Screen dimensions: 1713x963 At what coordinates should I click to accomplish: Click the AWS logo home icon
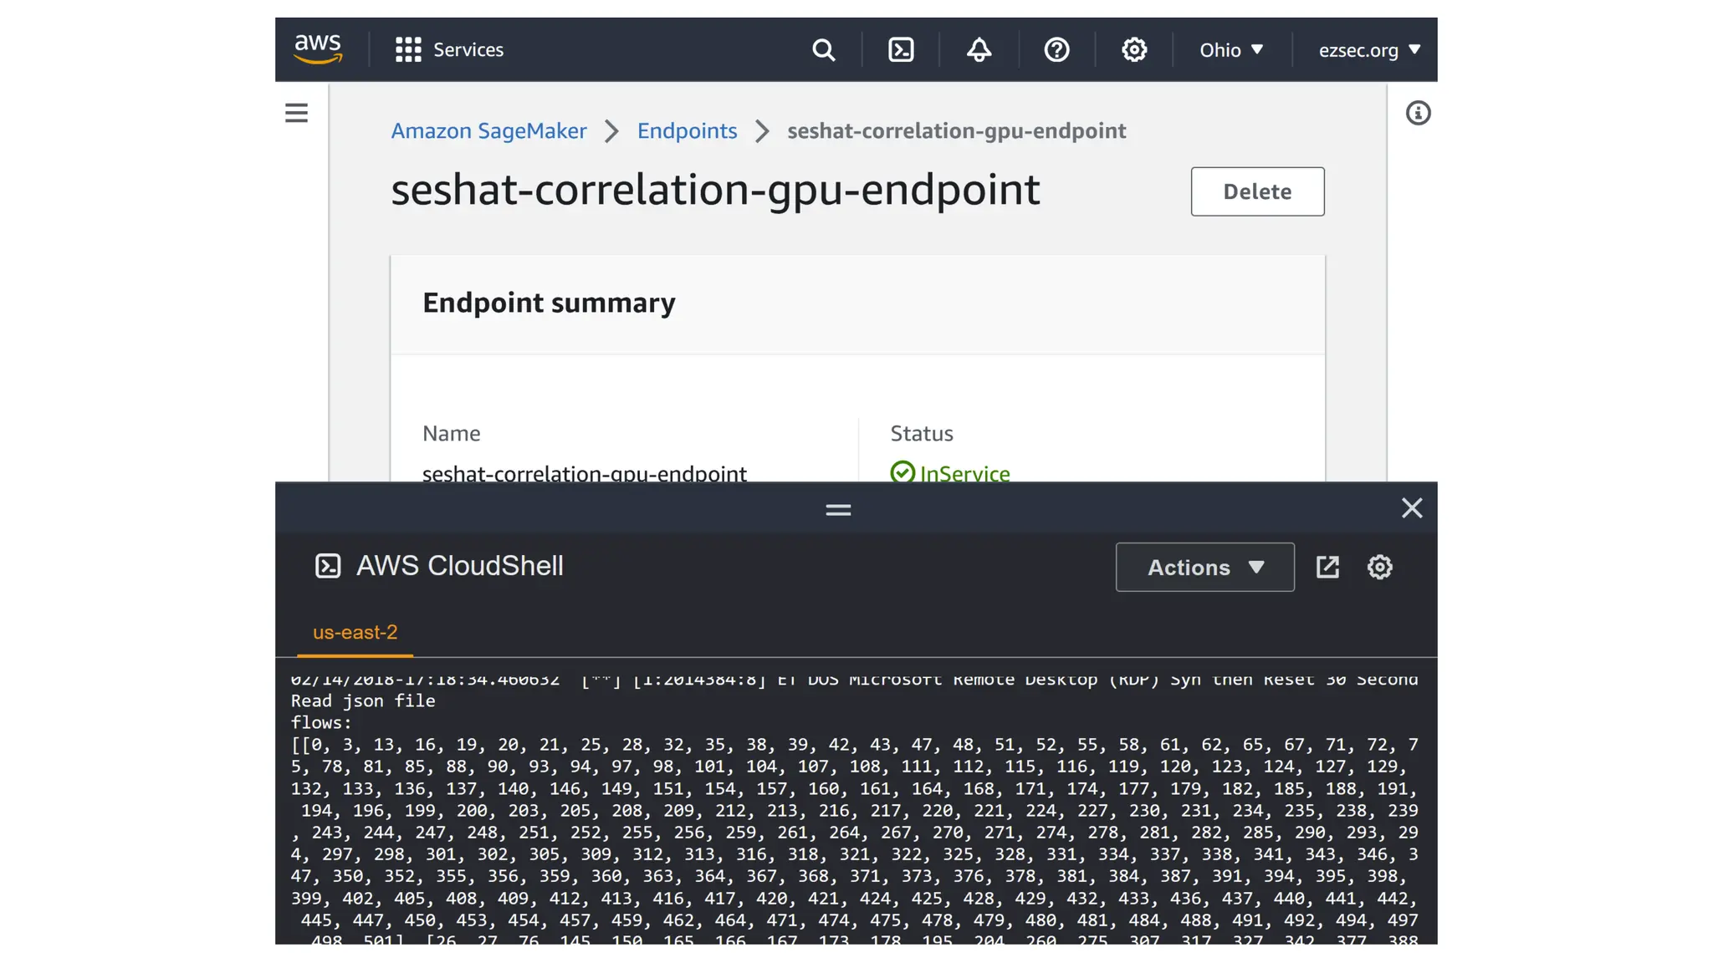tap(318, 49)
